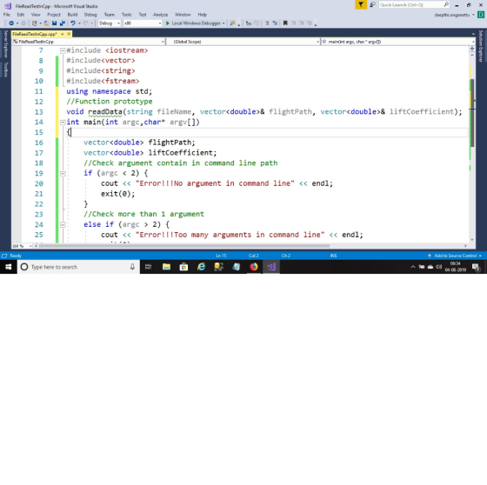The image size is (487, 485).
Task: Open the Toolbox side tab
Action: [x=5, y=70]
